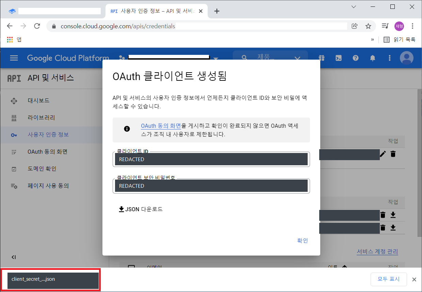422x292 pixels.
Task: Follow the OAuth 동의 화면 link in dialog
Action: coord(161,126)
